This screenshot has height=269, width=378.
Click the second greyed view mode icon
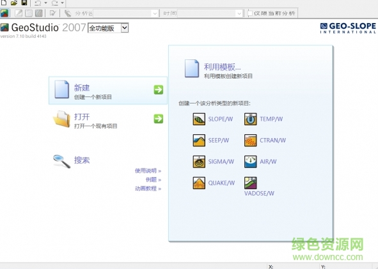(29, 13)
